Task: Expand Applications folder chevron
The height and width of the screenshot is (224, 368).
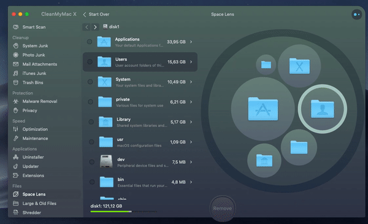Action: (191, 42)
